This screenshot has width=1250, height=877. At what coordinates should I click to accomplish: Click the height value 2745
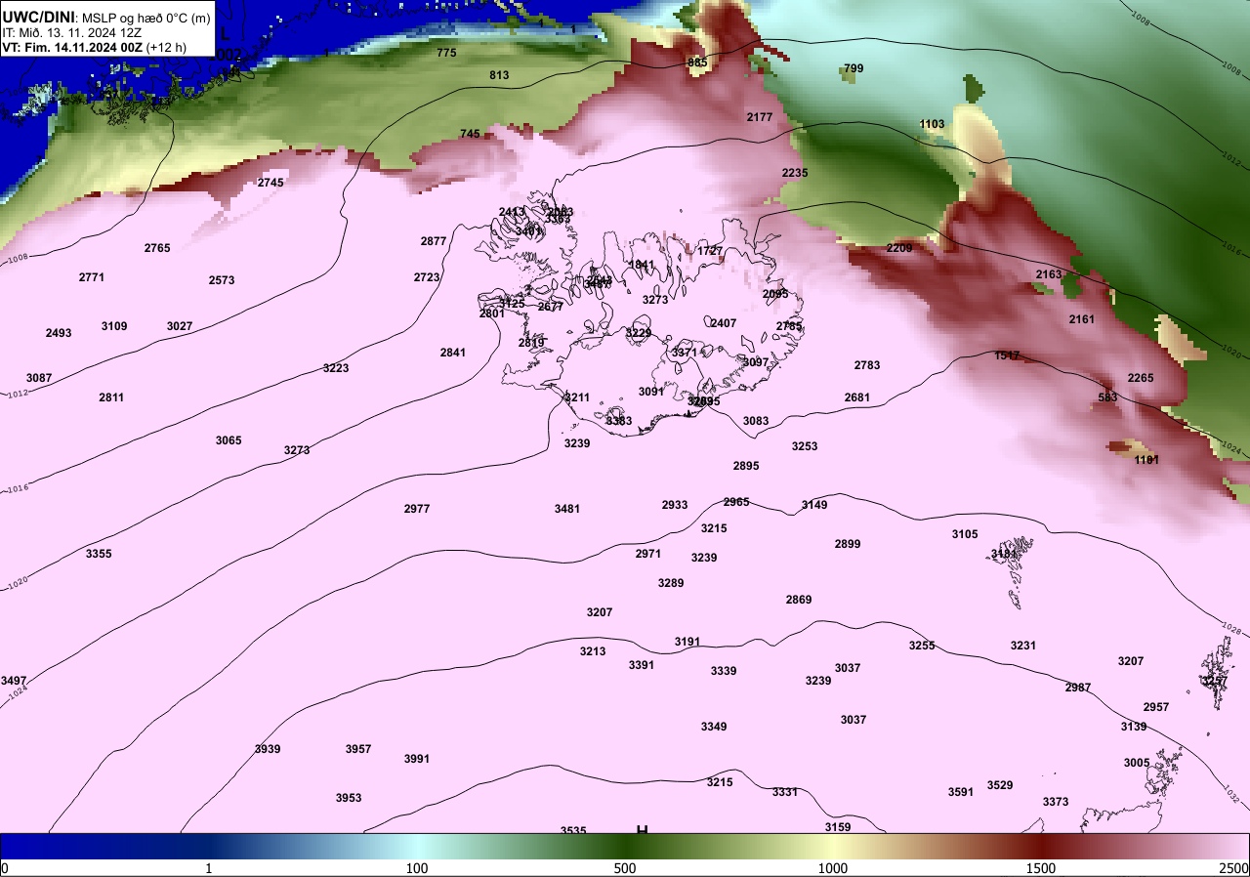(271, 183)
